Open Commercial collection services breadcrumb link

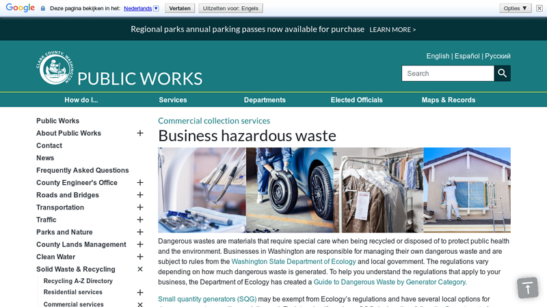[x=214, y=121]
